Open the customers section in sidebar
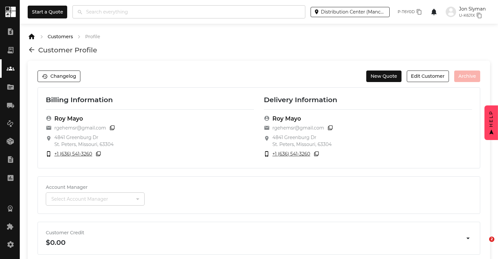 pyautogui.click(x=10, y=69)
